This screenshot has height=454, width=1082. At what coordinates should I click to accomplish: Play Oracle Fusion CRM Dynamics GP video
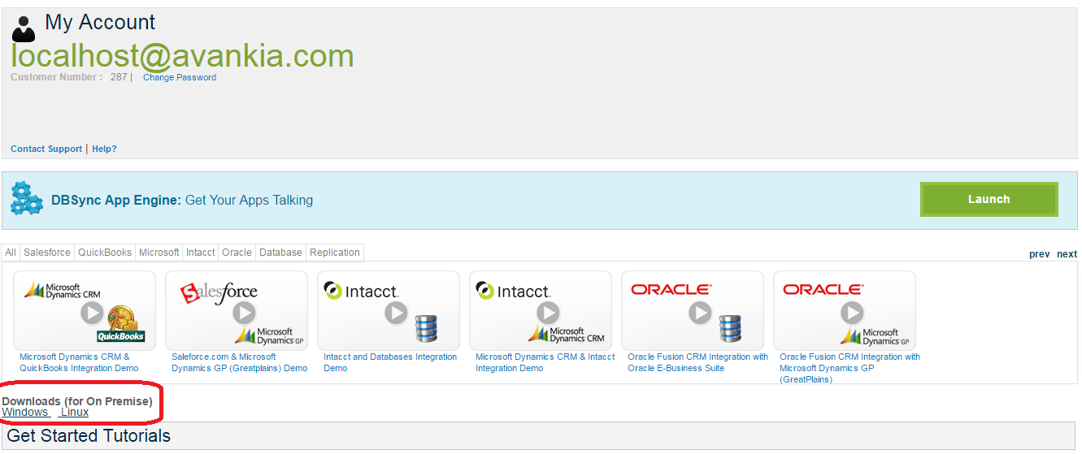tap(852, 313)
